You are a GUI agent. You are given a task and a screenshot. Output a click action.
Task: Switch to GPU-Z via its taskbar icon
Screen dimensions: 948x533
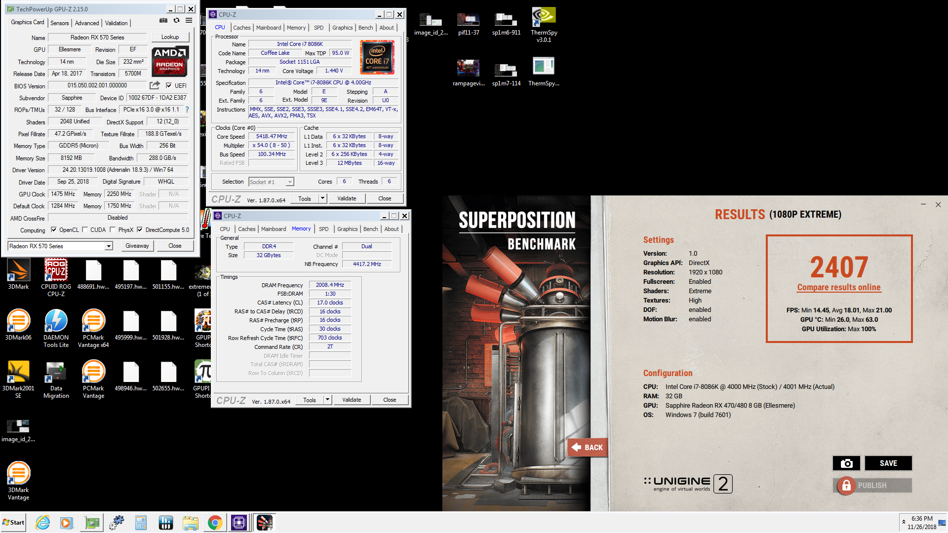[92, 523]
